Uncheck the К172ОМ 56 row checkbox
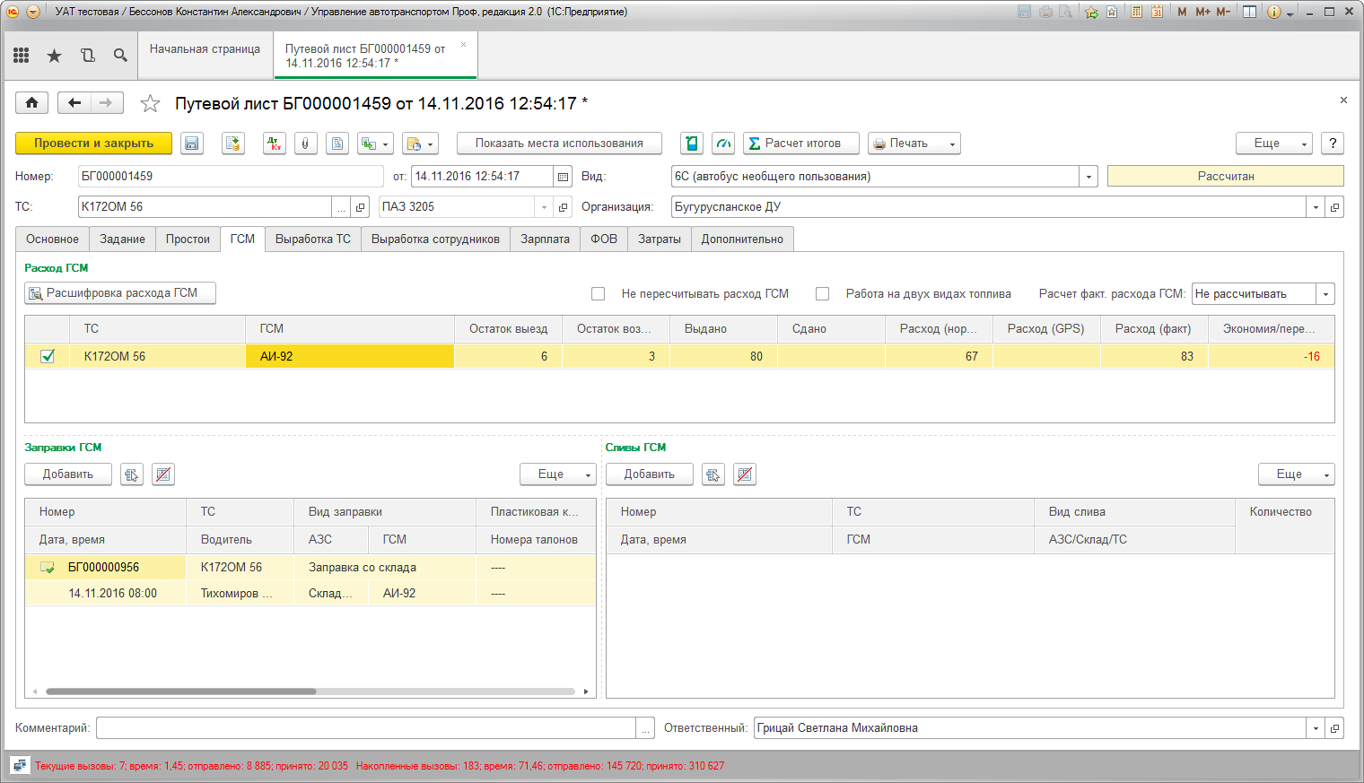The image size is (1364, 783). (x=48, y=356)
